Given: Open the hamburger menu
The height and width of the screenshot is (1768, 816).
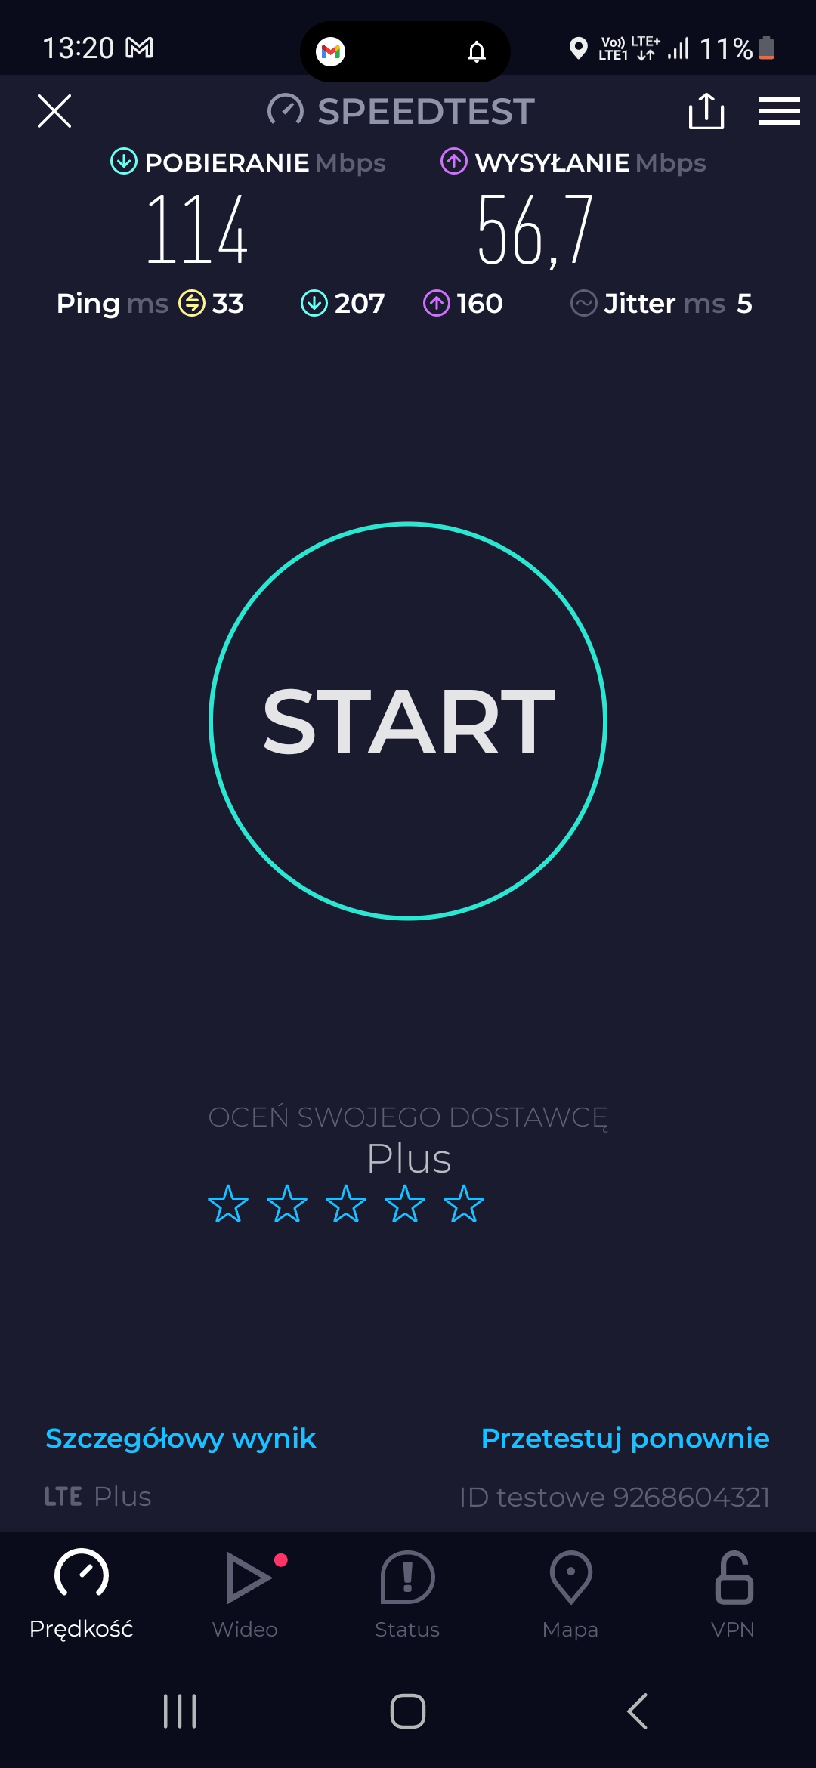Looking at the screenshot, I should click(x=779, y=111).
